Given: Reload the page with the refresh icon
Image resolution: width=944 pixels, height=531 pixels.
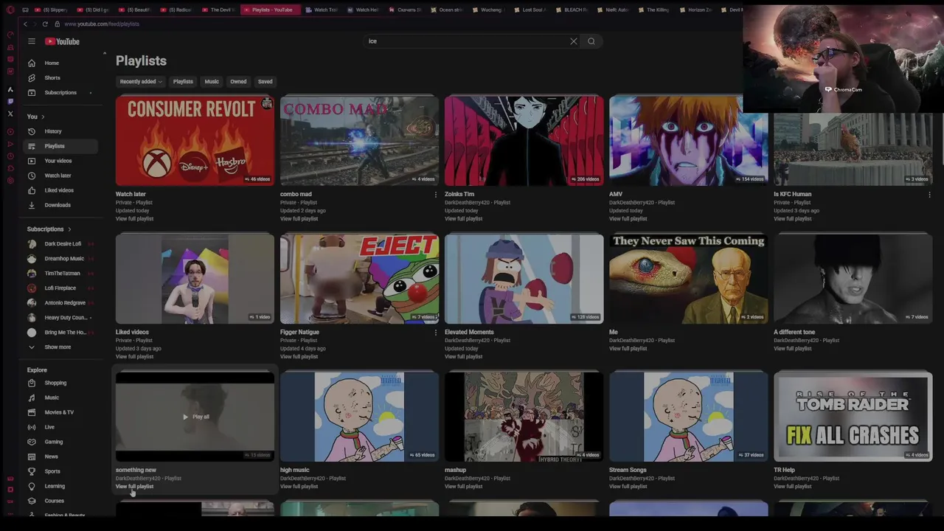Looking at the screenshot, I should [45, 24].
